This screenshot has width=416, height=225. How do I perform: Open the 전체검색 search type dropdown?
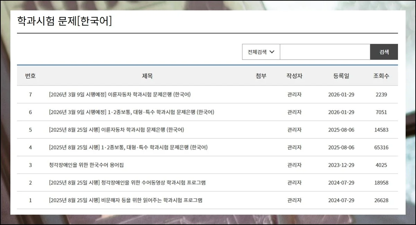click(261, 52)
